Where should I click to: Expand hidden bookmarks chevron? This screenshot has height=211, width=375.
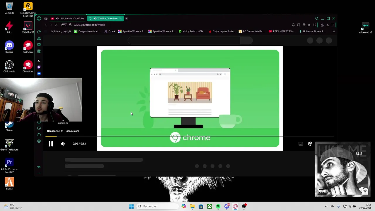pyautogui.click(x=334, y=31)
